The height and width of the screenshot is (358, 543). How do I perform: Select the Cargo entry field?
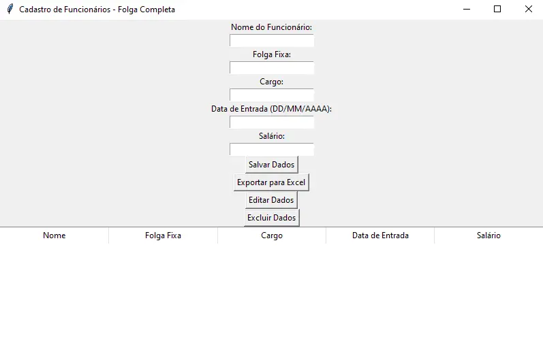(x=271, y=95)
